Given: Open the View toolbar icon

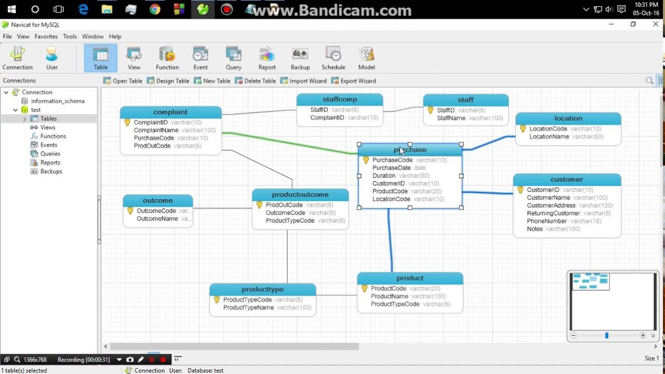Looking at the screenshot, I should [x=134, y=58].
